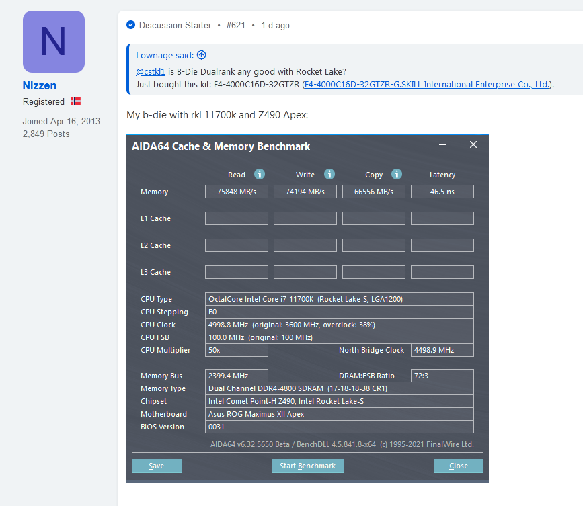Click the AIDA64 Cache & Memory Benchmark title
Screen dimensions: 583x506
click(x=221, y=146)
